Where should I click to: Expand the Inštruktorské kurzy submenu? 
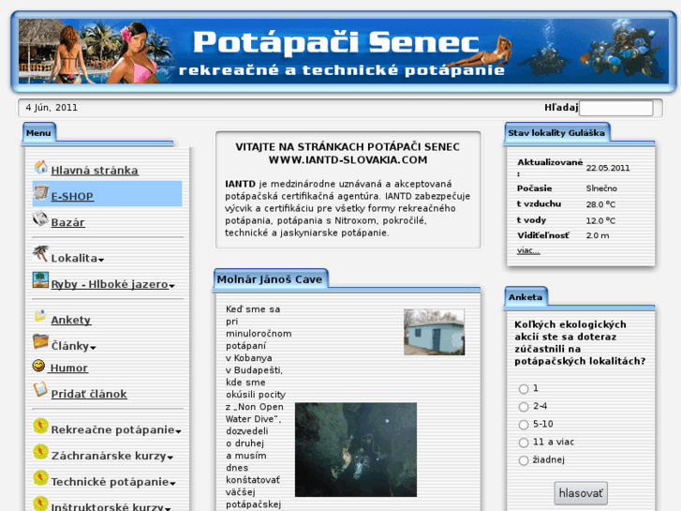pyautogui.click(x=168, y=508)
